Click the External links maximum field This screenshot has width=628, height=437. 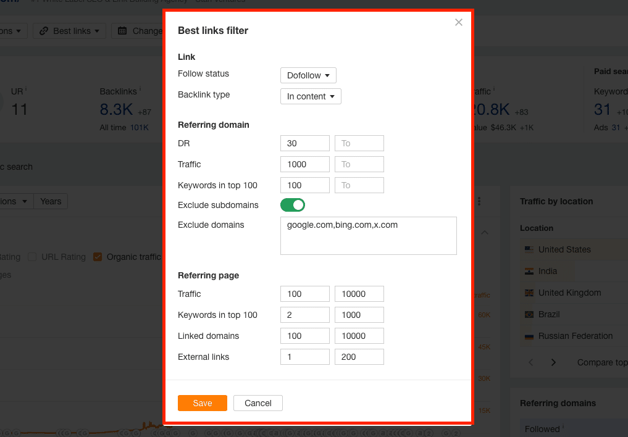(x=359, y=357)
